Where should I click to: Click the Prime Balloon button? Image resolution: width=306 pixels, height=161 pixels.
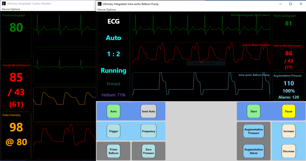[x=113, y=151]
